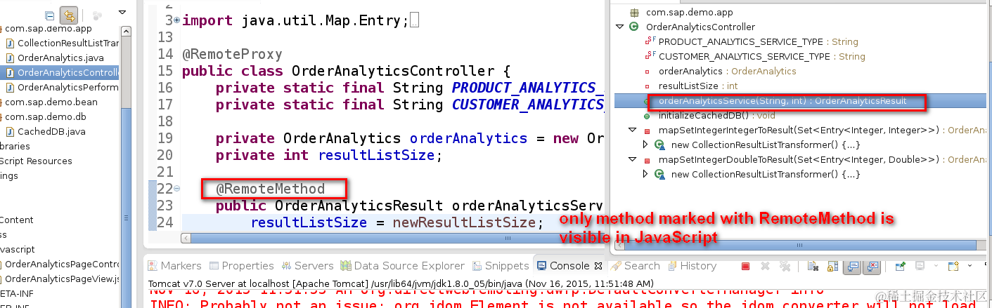Clear the console output
Image resolution: width=992 pixels, height=308 pixels.
coord(813,266)
